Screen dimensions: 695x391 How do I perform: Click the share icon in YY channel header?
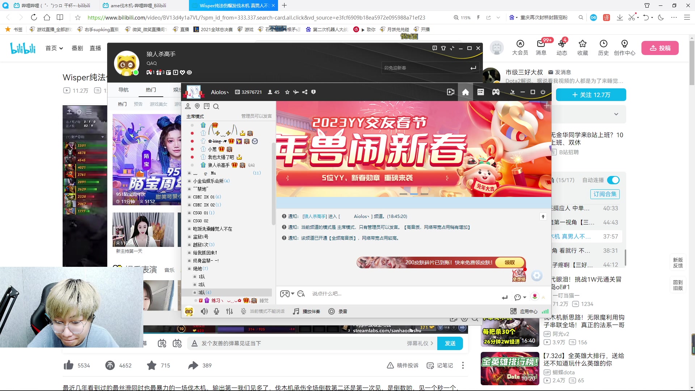[x=305, y=92]
